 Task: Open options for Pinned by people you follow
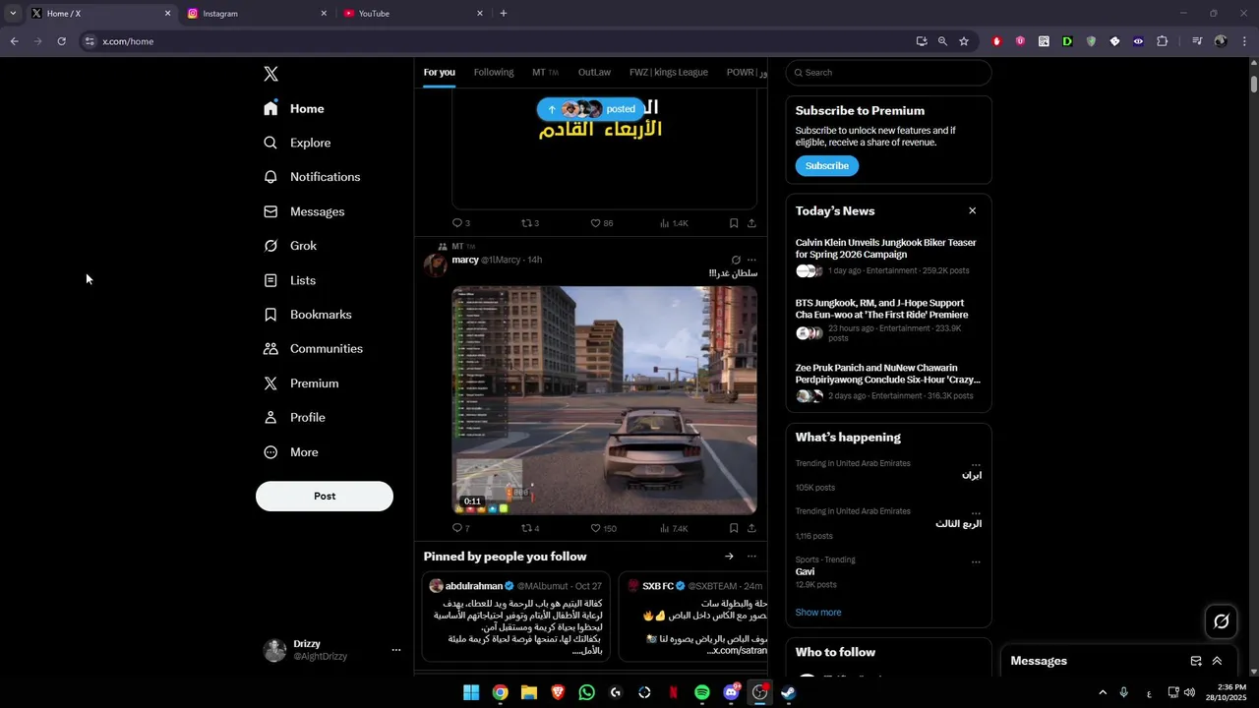tap(751, 557)
